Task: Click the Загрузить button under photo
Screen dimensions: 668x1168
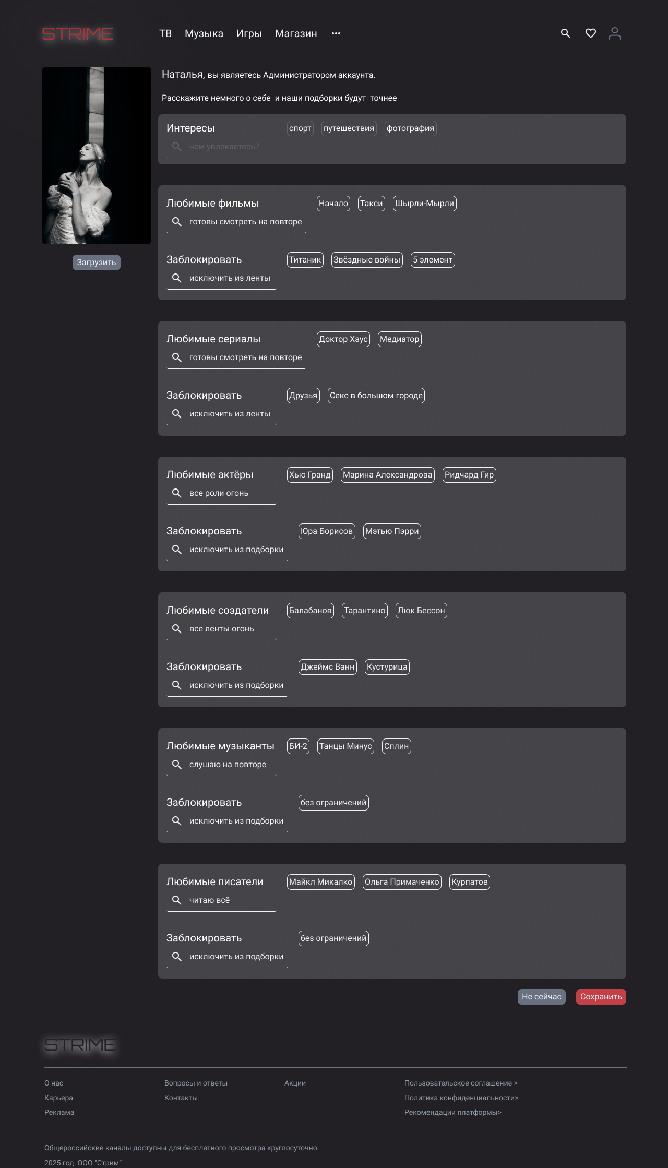Action: pyautogui.click(x=97, y=263)
